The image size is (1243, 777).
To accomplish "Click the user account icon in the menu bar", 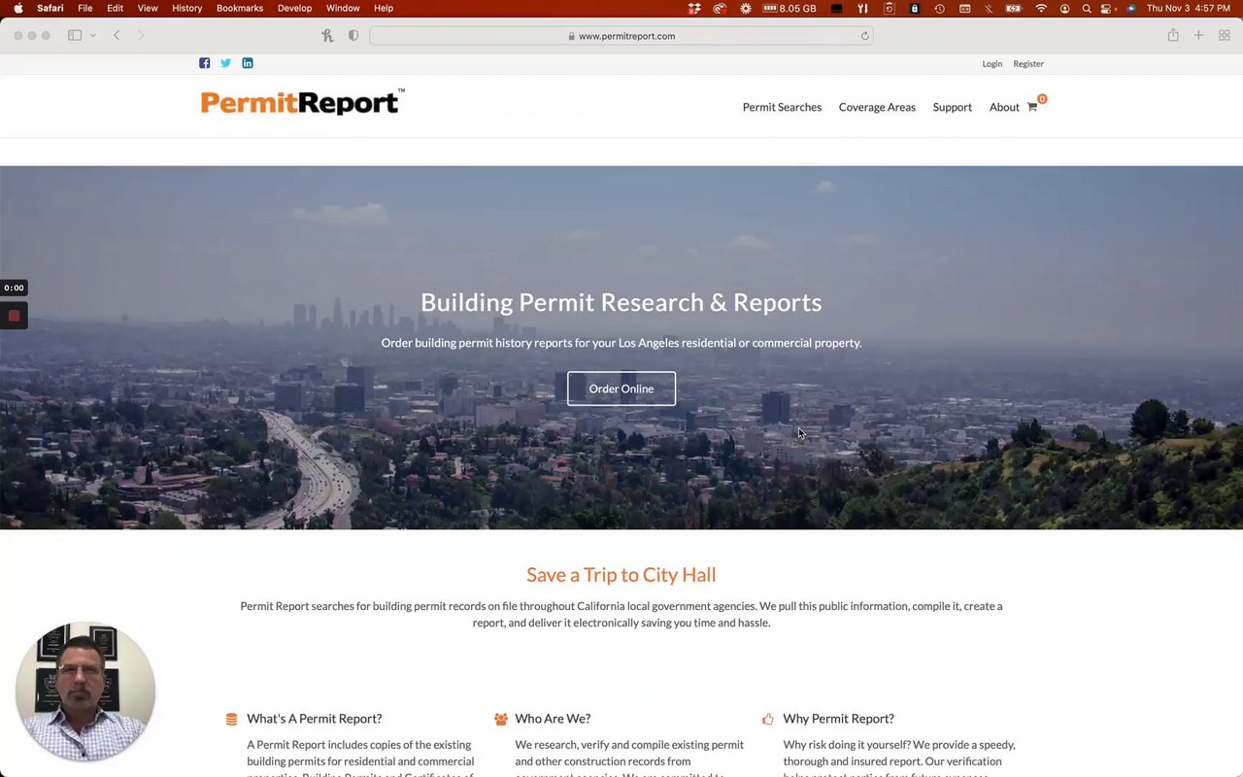I will [1064, 8].
